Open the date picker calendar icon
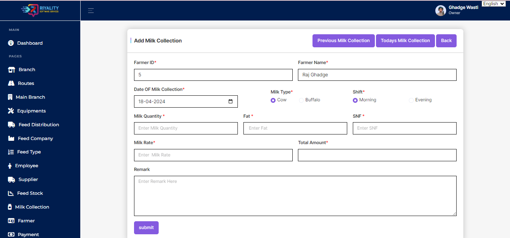 click(x=230, y=101)
